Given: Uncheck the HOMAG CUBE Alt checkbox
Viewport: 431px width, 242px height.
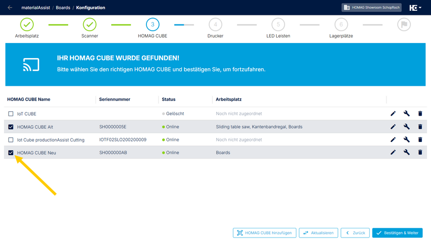Looking at the screenshot, I should 11,127.
